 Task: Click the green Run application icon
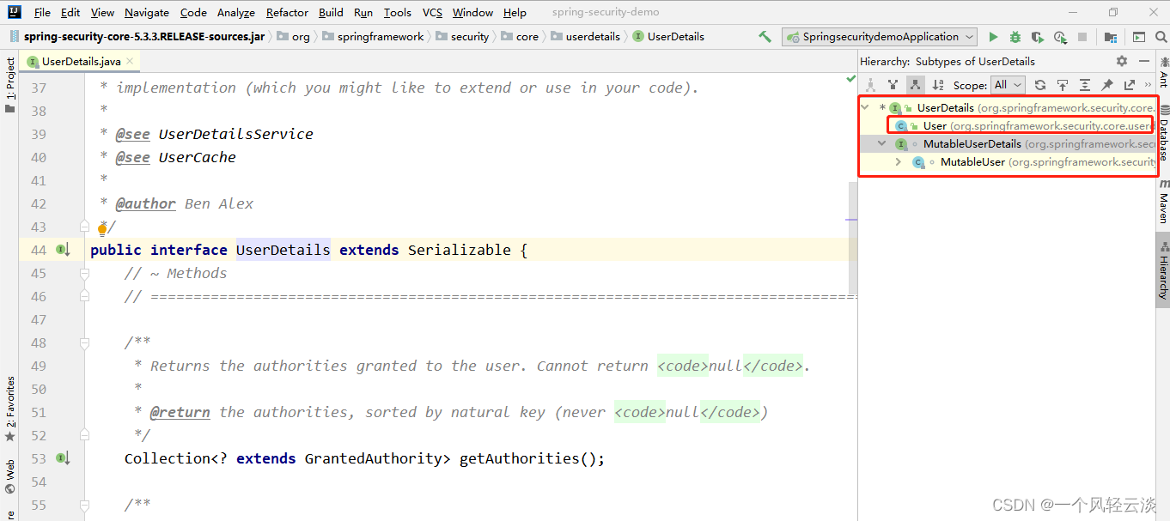(993, 37)
